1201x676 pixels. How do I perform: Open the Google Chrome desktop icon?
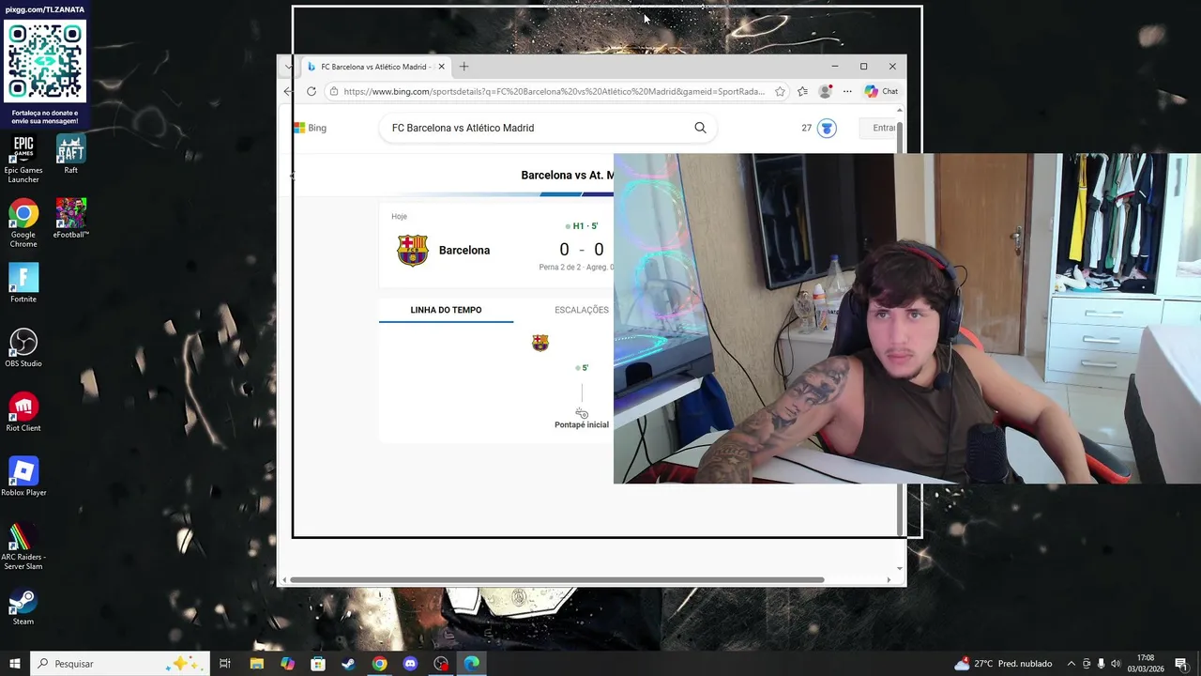click(23, 223)
